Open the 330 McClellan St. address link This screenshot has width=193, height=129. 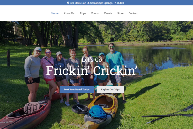click(x=96, y=3)
